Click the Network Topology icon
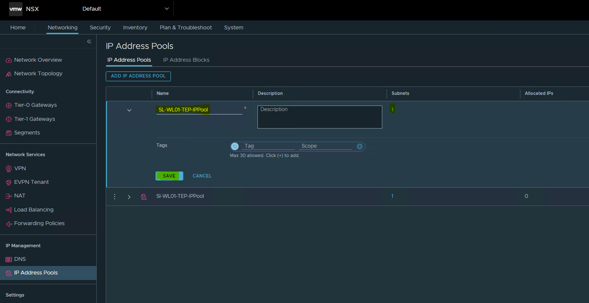 9,74
